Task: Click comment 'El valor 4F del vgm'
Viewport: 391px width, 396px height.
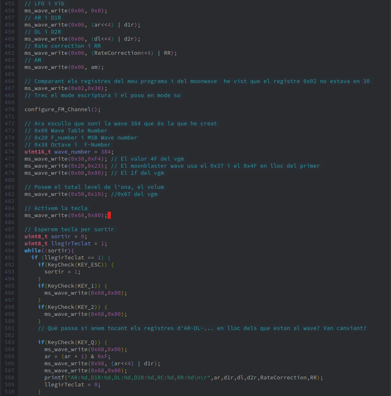Action: click(147, 159)
